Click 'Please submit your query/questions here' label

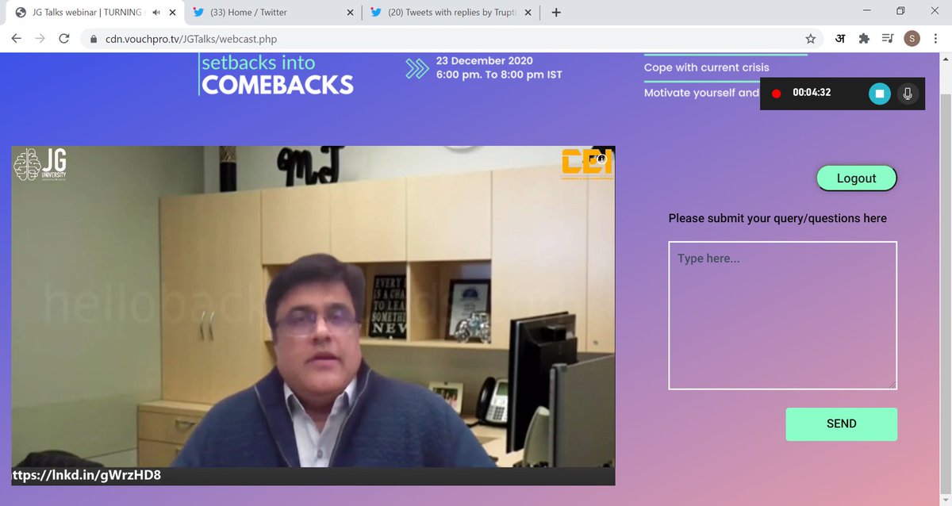777,218
